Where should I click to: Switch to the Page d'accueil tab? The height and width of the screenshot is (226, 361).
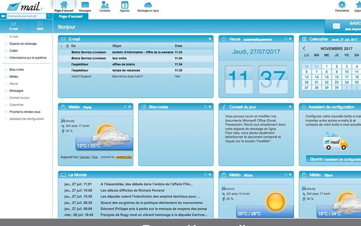click(x=70, y=16)
